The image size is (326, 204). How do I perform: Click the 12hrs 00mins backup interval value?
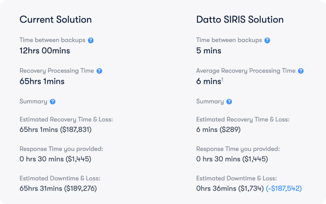pyautogui.click(x=45, y=51)
